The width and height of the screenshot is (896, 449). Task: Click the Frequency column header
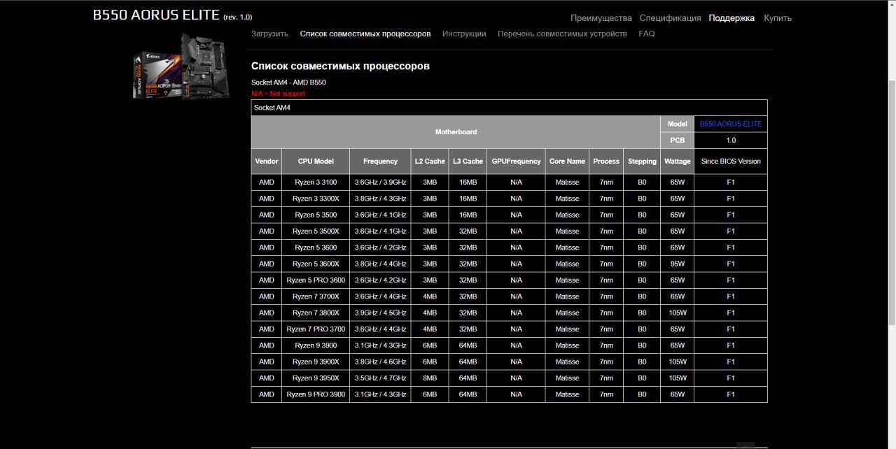click(x=380, y=161)
